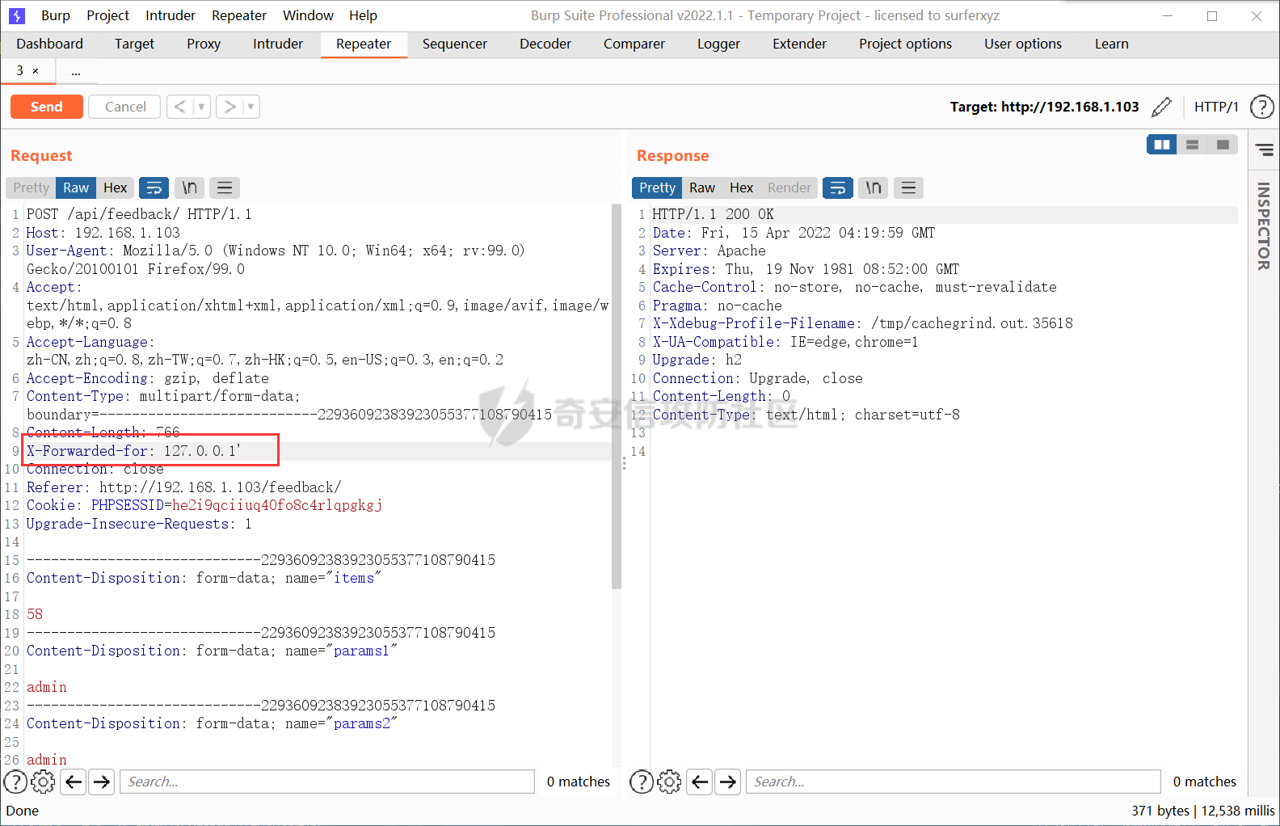Switch to the Decoder tab
The height and width of the screenshot is (826, 1280).
pyautogui.click(x=545, y=44)
